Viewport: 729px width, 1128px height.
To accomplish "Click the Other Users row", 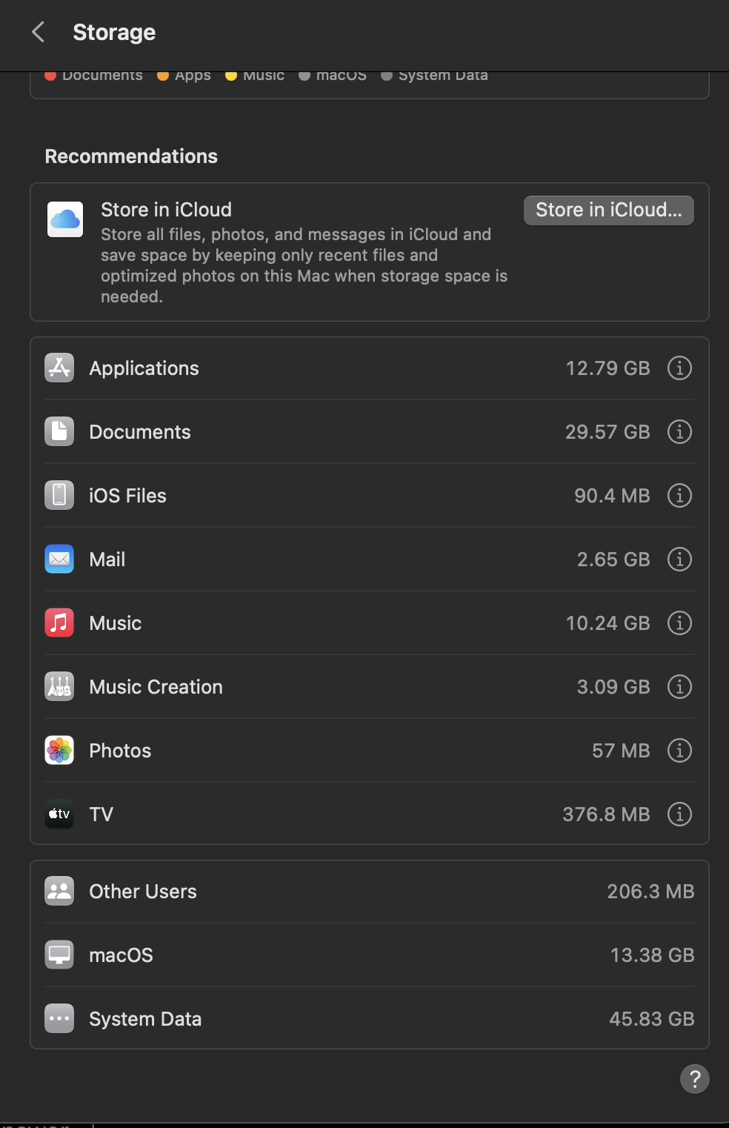I will click(369, 892).
